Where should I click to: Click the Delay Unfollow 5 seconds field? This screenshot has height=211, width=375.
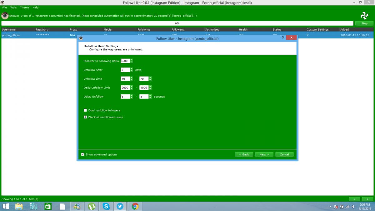click(x=144, y=97)
